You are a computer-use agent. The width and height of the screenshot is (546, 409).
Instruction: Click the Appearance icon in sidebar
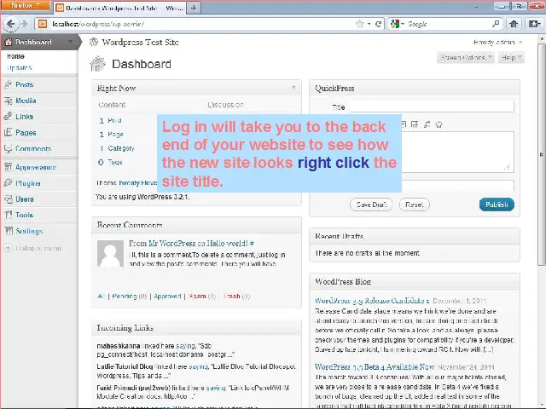pos(8,167)
